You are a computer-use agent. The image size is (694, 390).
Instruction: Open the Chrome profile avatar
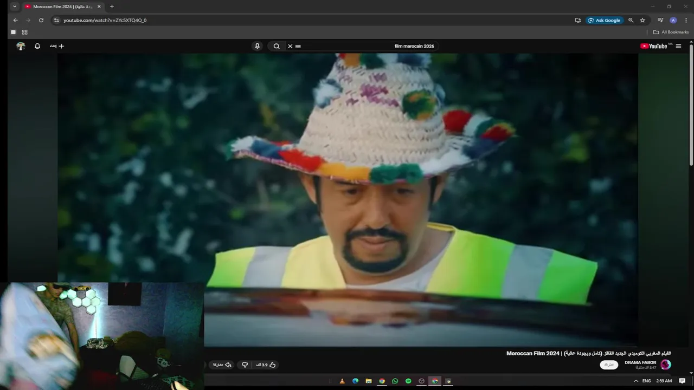click(x=673, y=20)
